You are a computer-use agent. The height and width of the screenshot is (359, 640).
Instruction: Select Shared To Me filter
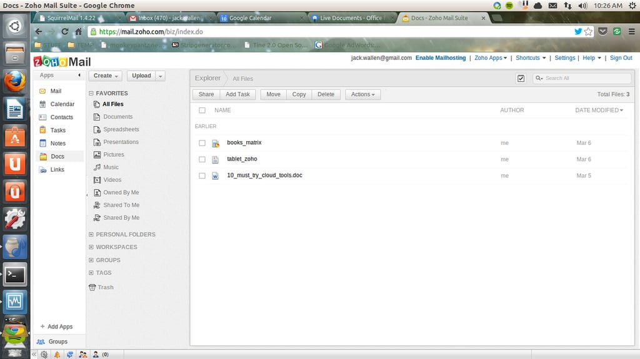click(117, 205)
